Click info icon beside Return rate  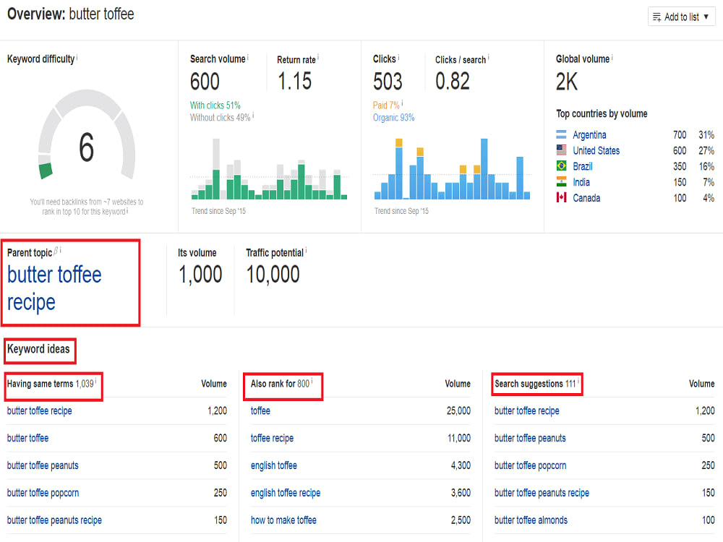(x=318, y=58)
